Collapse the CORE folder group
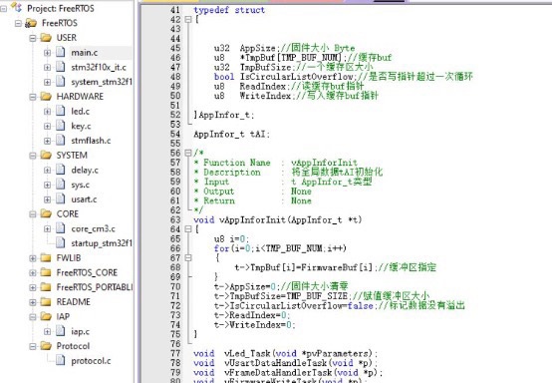Screen dimensions: 552x383 coord(33,213)
